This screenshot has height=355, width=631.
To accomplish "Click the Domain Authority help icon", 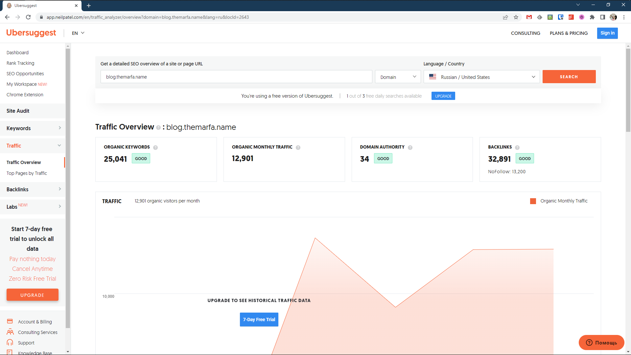I will pyautogui.click(x=410, y=148).
